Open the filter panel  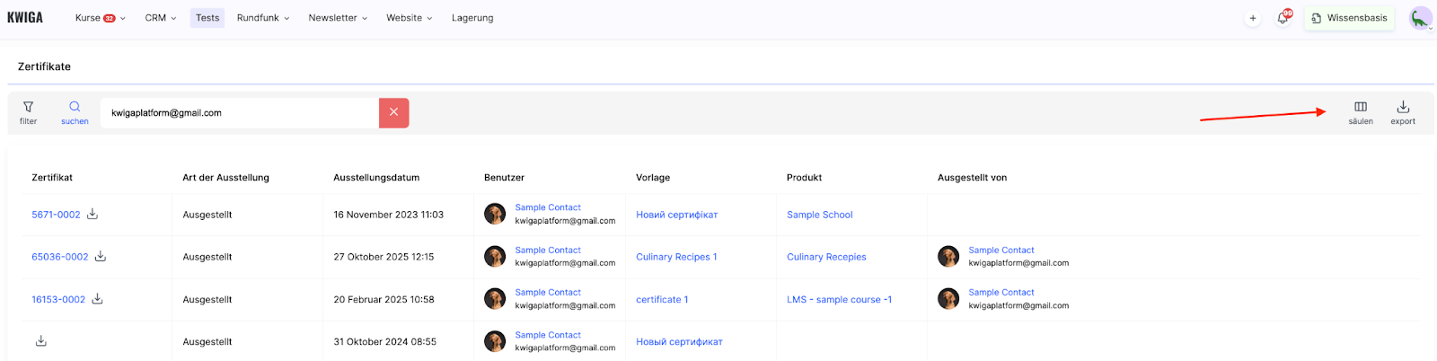coord(28,112)
